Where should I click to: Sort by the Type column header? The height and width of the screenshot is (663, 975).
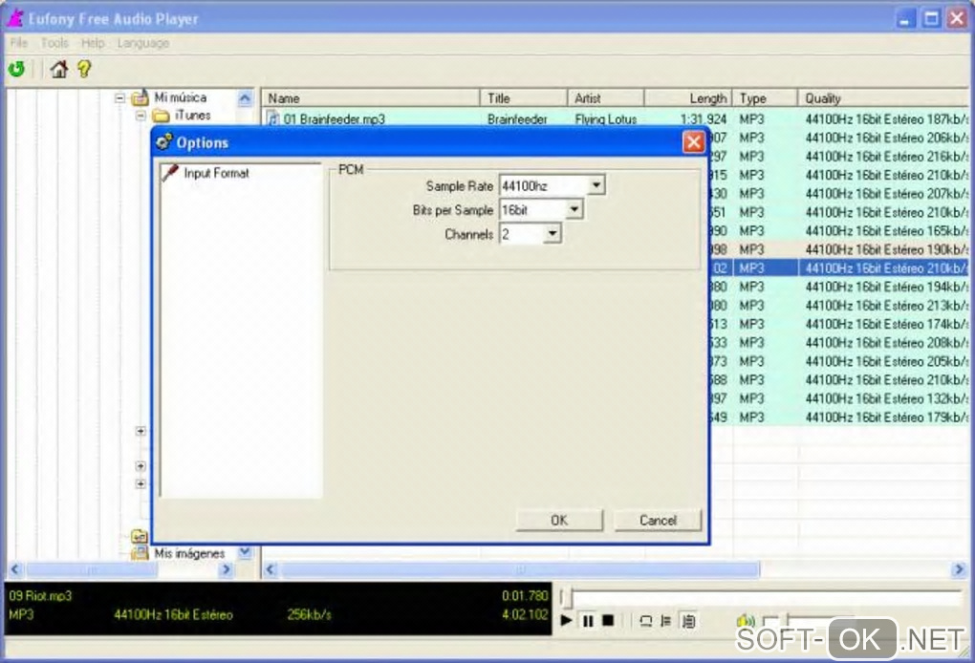point(765,98)
